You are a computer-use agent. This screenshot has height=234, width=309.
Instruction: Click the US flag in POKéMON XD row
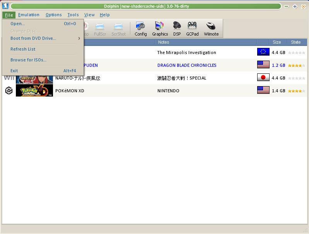[x=263, y=90]
